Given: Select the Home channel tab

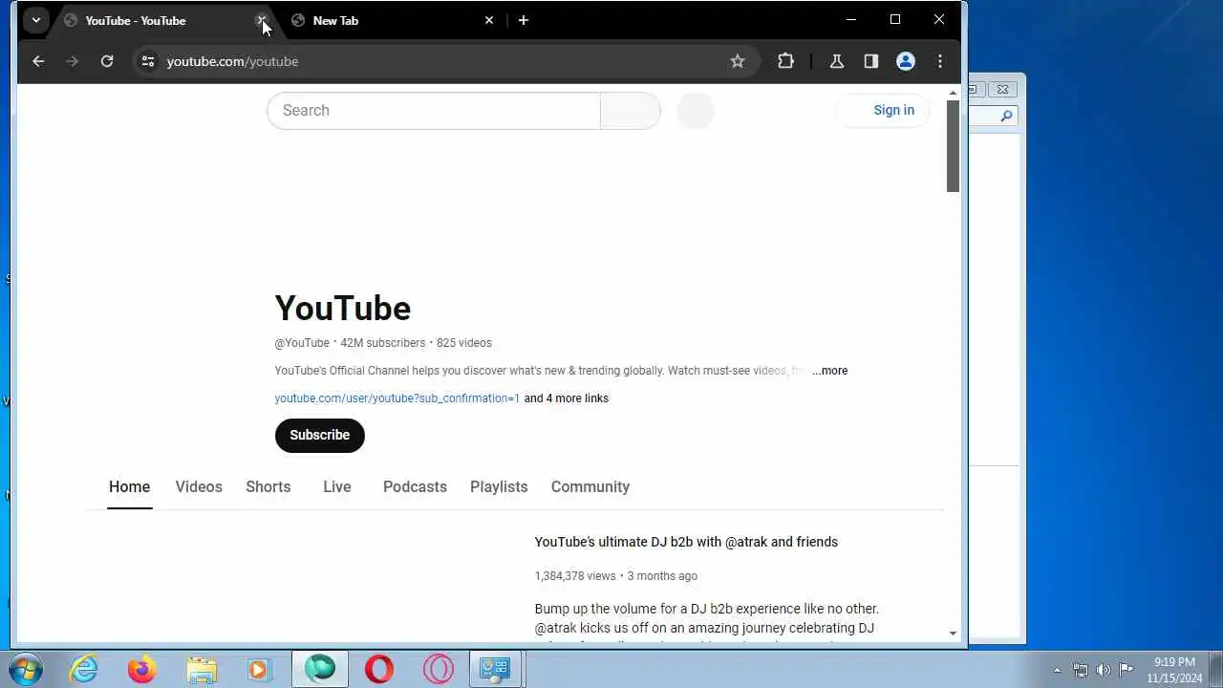Looking at the screenshot, I should (x=129, y=487).
